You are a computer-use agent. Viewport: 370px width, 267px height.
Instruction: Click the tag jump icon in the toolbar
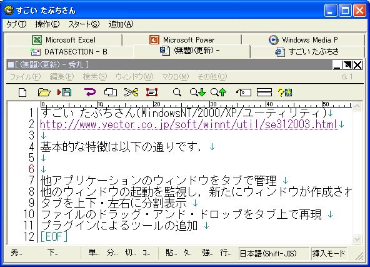point(244,93)
